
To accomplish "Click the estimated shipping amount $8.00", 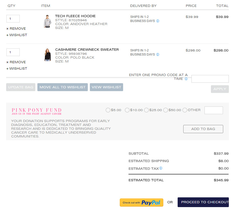I will 223,161.
